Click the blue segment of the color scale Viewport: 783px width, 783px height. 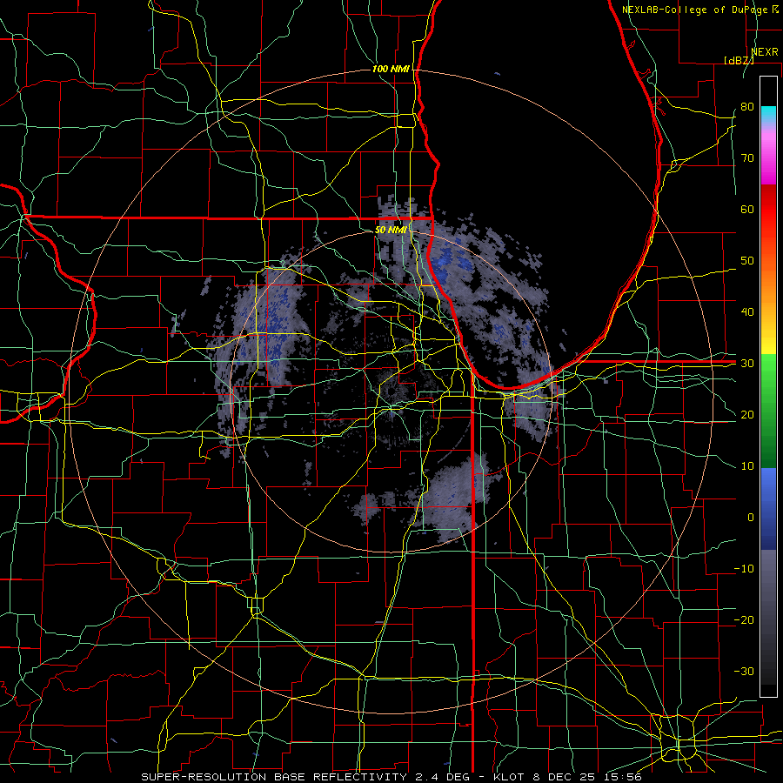tap(768, 509)
